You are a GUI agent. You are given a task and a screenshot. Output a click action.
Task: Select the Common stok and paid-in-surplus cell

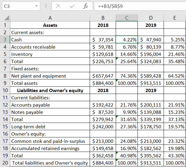point(50,141)
